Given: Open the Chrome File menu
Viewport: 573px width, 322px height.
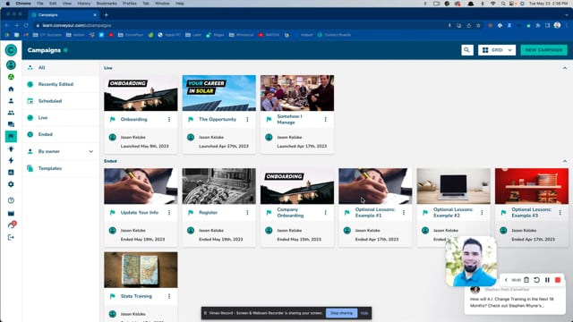Looking at the screenshot, I should pyautogui.click(x=39, y=4).
